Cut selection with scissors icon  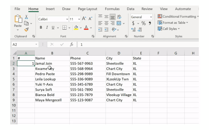click(26, 17)
